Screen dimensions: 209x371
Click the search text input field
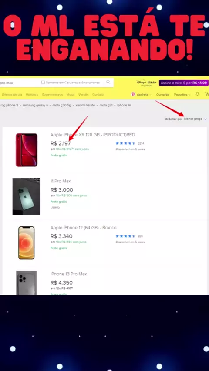tap(19, 83)
